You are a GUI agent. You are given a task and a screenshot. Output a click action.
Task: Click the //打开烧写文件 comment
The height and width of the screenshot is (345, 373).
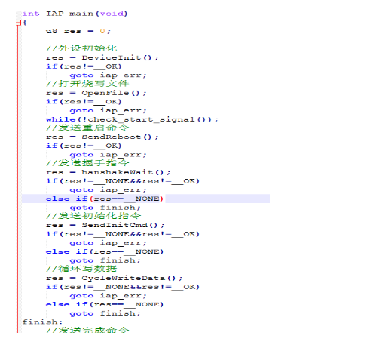(87, 84)
